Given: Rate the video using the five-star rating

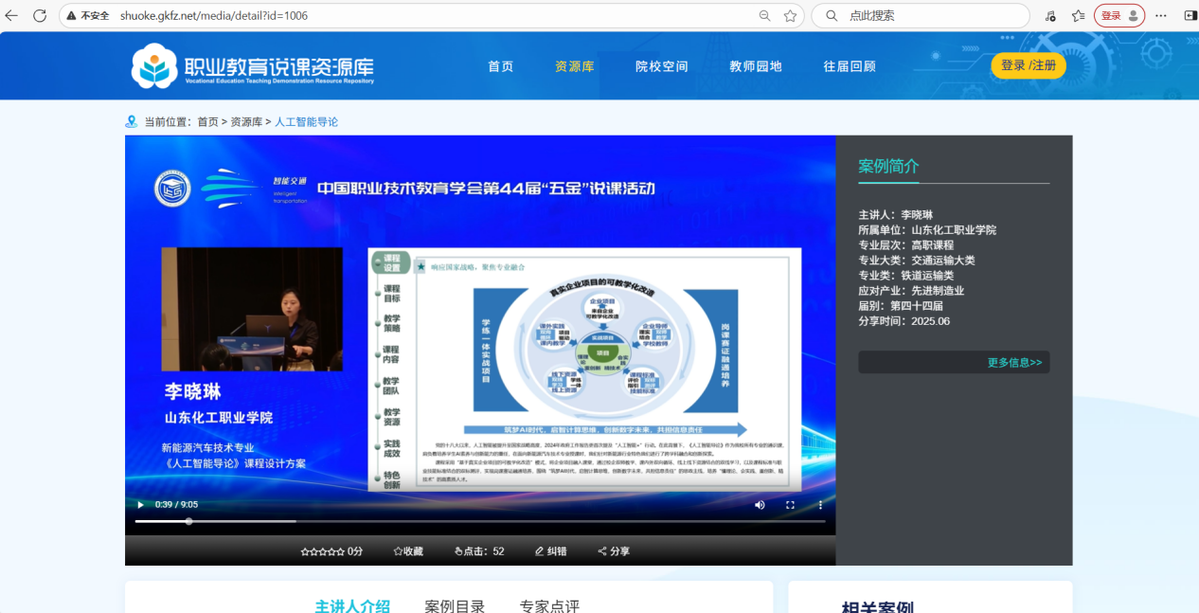Looking at the screenshot, I should coord(322,551).
